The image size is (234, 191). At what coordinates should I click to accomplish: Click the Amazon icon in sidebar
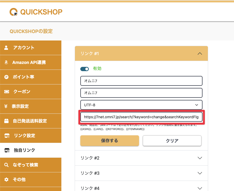pyautogui.click(x=6, y=62)
